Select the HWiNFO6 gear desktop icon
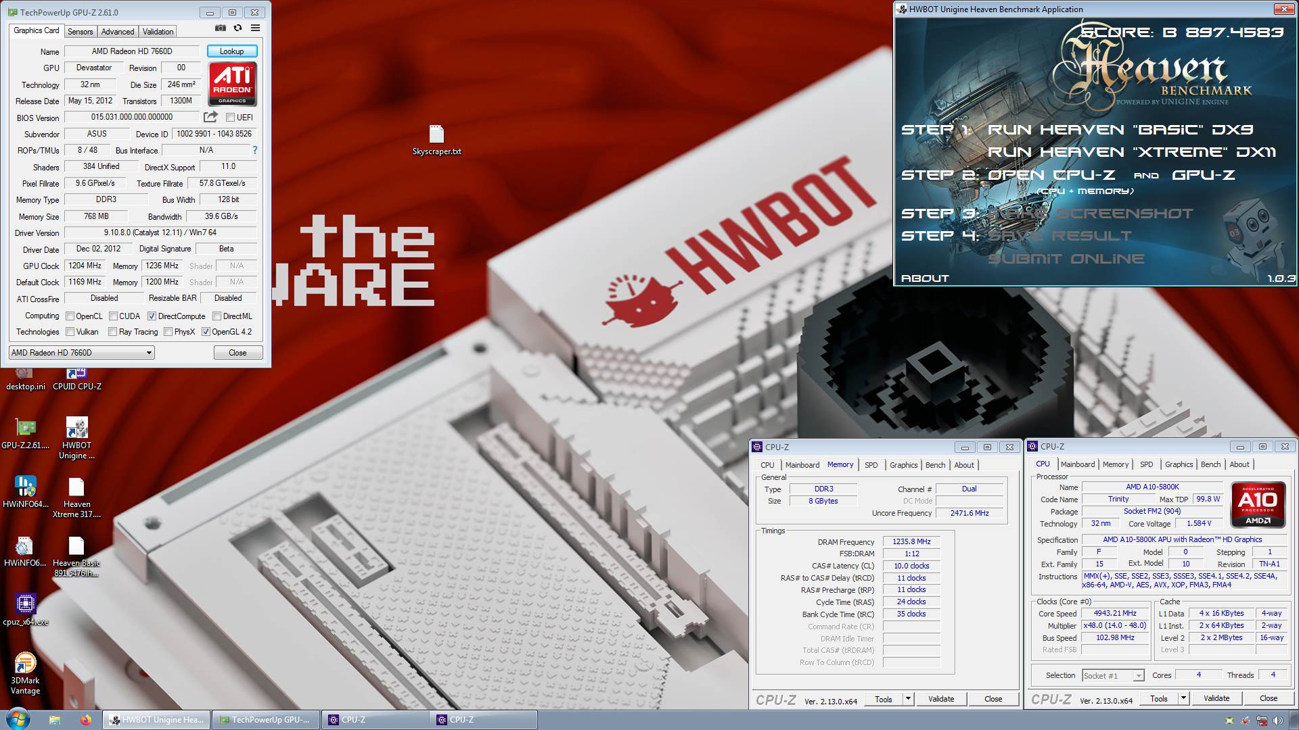The image size is (1299, 730). [25, 551]
